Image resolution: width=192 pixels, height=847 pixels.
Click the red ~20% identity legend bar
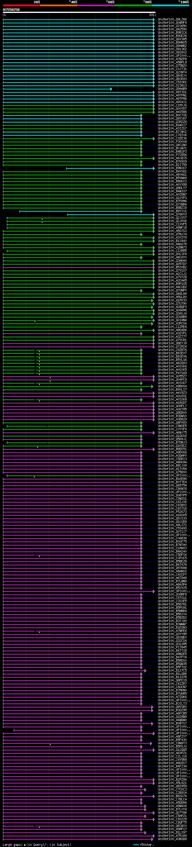pos(21,6)
